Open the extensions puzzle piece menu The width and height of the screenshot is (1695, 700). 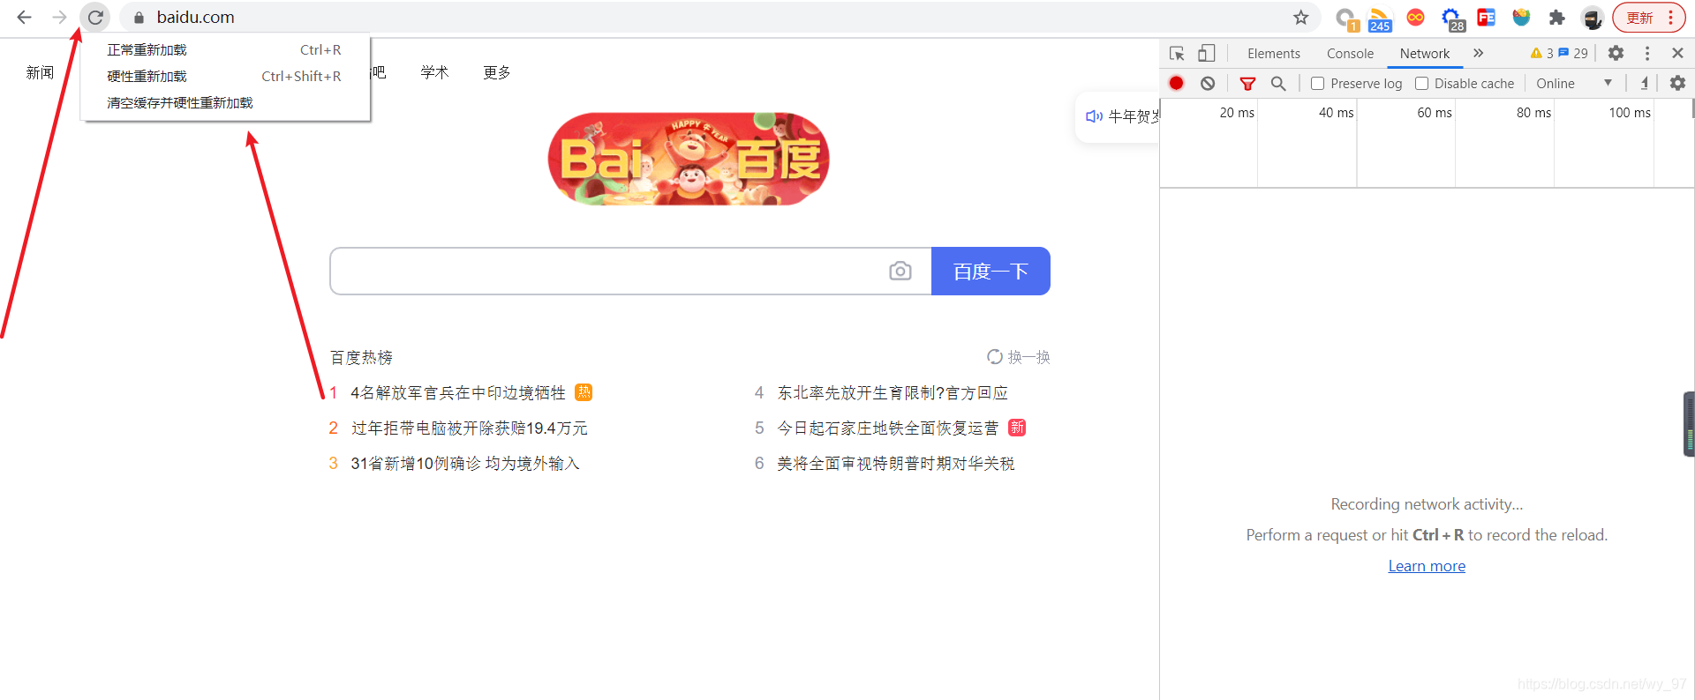pyautogui.click(x=1557, y=18)
